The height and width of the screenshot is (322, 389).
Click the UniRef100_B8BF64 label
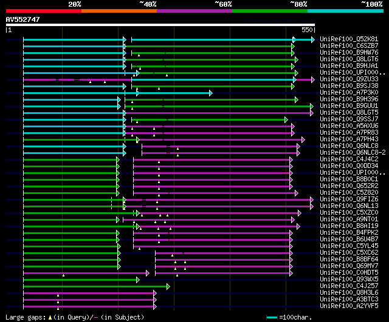click(x=349, y=260)
